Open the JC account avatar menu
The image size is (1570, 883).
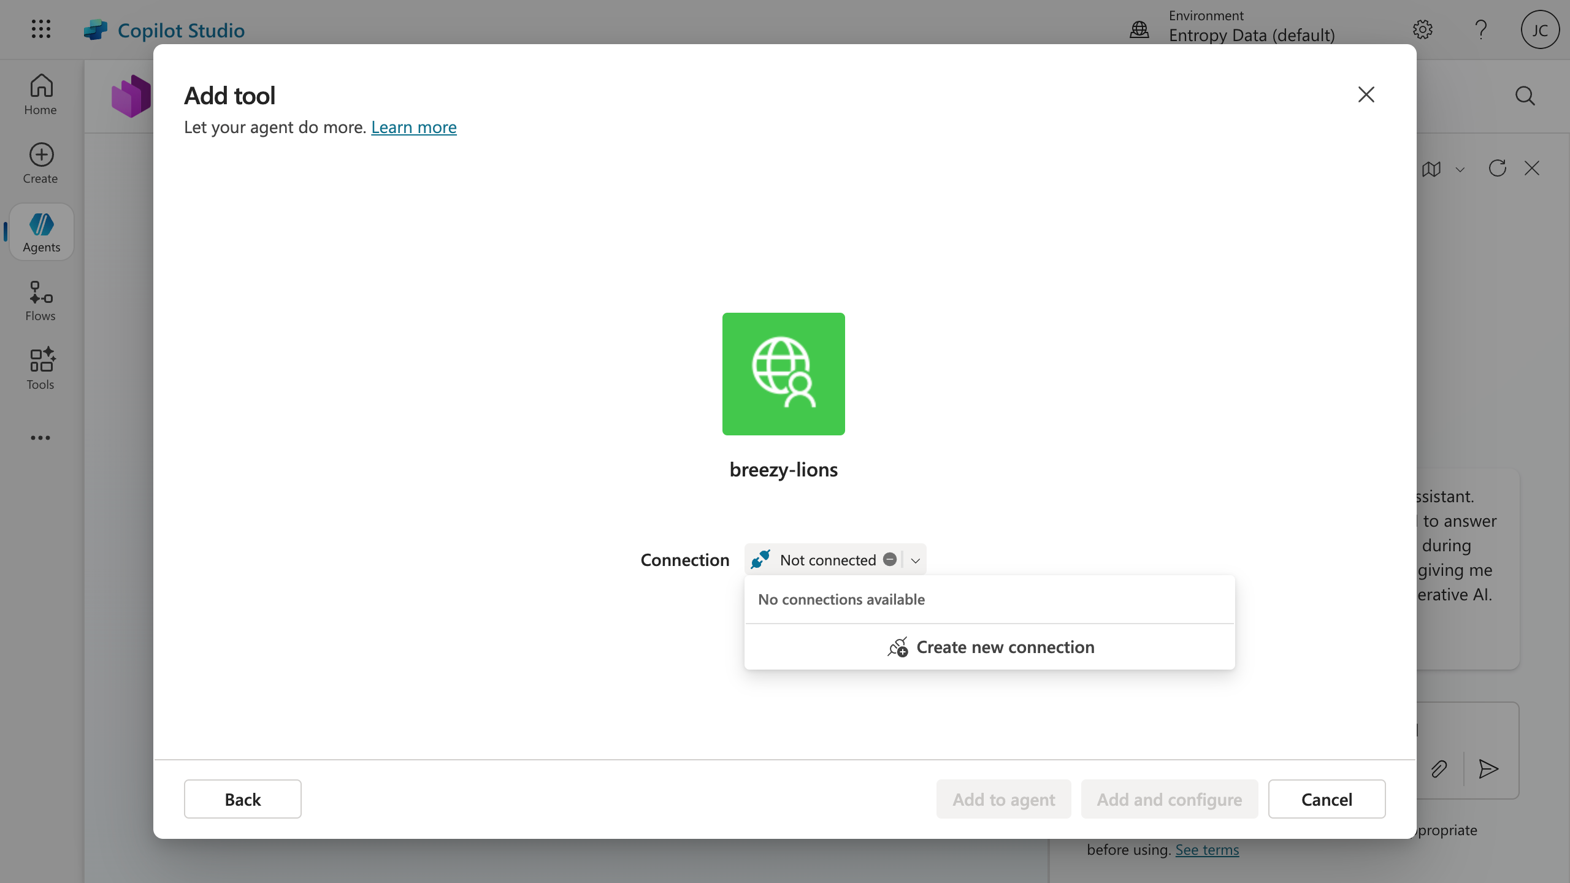[1539, 29]
